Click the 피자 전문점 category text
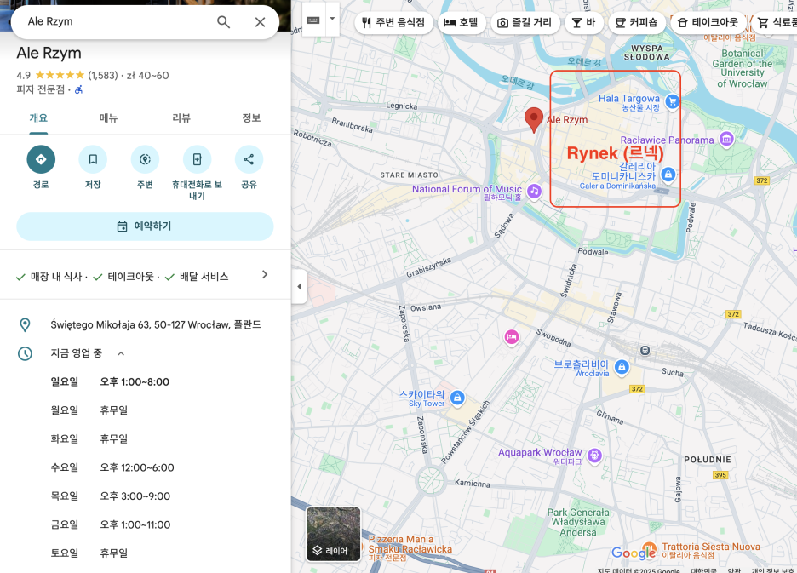The height and width of the screenshot is (573, 797). pyautogui.click(x=41, y=89)
